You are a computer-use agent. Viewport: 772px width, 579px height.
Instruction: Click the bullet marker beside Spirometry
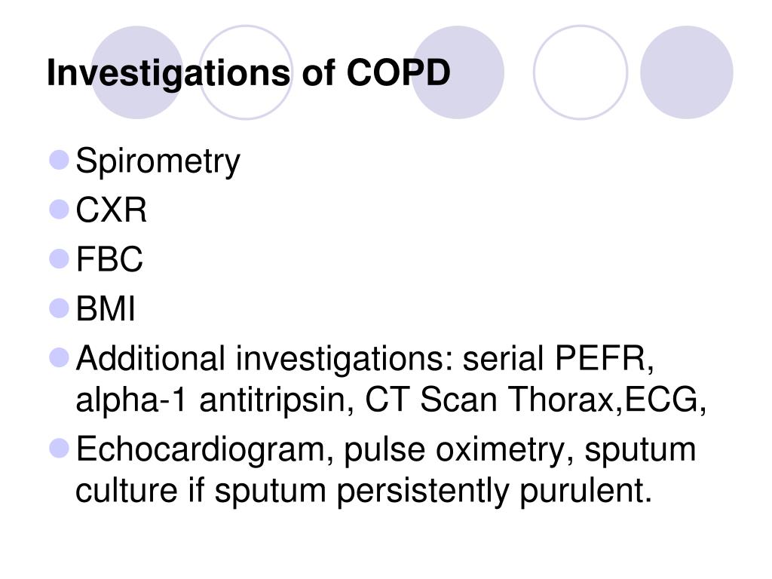point(59,160)
